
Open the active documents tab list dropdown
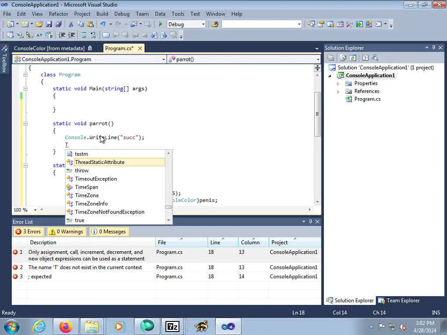pos(317,49)
